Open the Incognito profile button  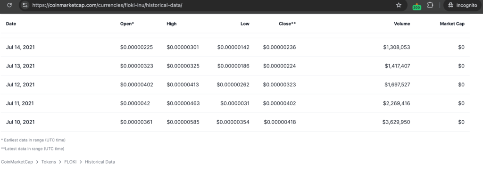click(x=462, y=5)
